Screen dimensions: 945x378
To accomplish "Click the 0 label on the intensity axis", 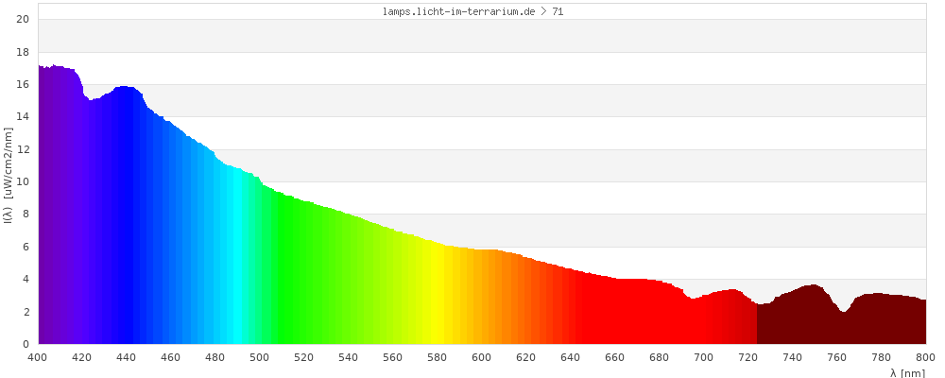I will coord(26,344).
